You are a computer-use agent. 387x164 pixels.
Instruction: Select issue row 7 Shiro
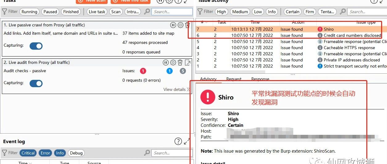click(x=291, y=29)
